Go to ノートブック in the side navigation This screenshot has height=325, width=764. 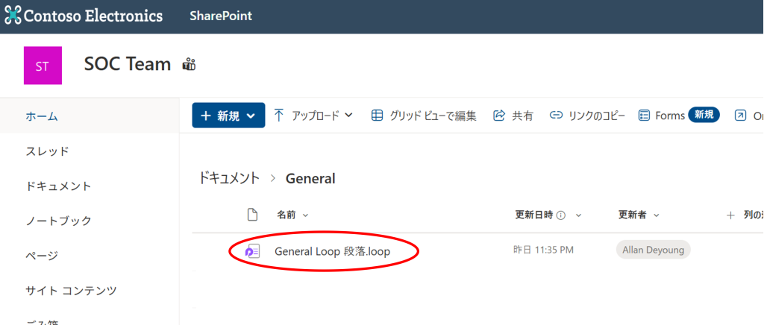tap(59, 221)
